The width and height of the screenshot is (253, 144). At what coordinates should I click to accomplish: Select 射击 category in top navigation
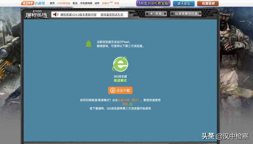click(x=75, y=3)
